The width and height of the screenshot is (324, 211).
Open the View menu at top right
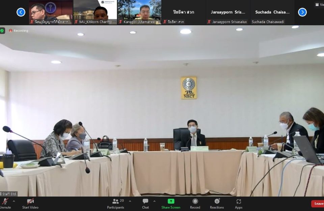319,5
